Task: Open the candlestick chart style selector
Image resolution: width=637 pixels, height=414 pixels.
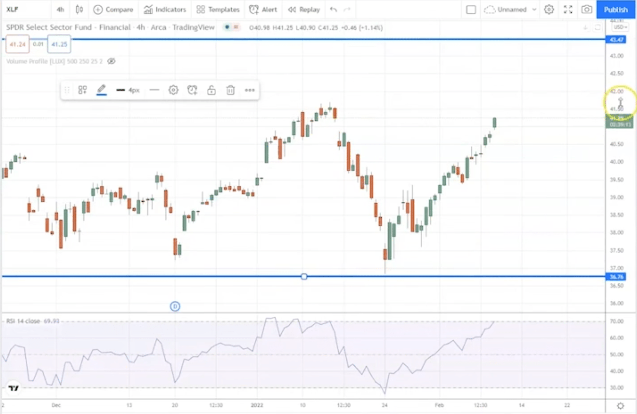Action: pos(79,10)
